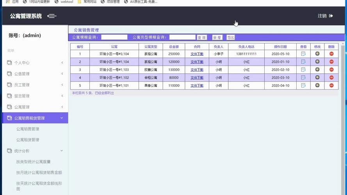Download contract file for row 2
The height and width of the screenshot is (195, 347).
point(197,62)
